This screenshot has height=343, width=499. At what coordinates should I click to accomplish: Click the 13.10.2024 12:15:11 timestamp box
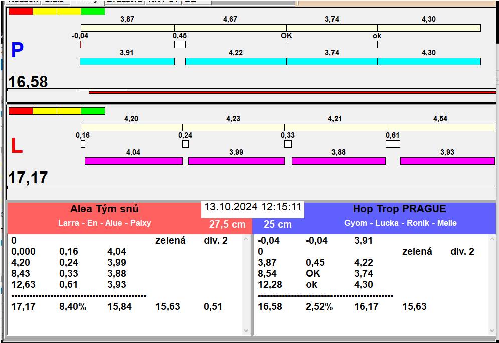point(253,207)
